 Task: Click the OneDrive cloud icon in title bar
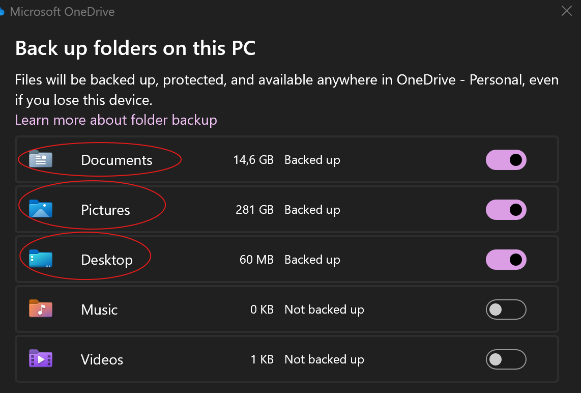(2, 11)
